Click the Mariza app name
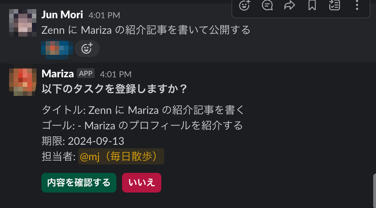376x208 pixels. pyautogui.click(x=58, y=74)
